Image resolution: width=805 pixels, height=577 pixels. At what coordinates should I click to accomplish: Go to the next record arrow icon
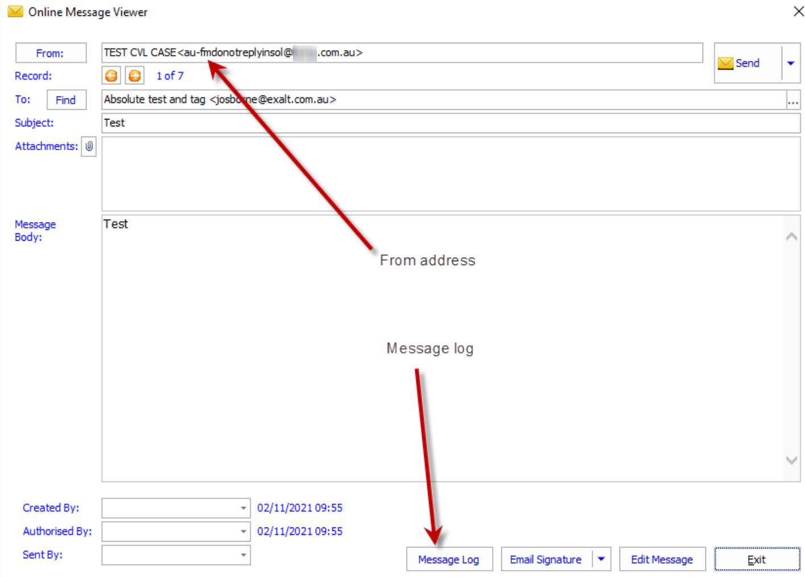135,76
